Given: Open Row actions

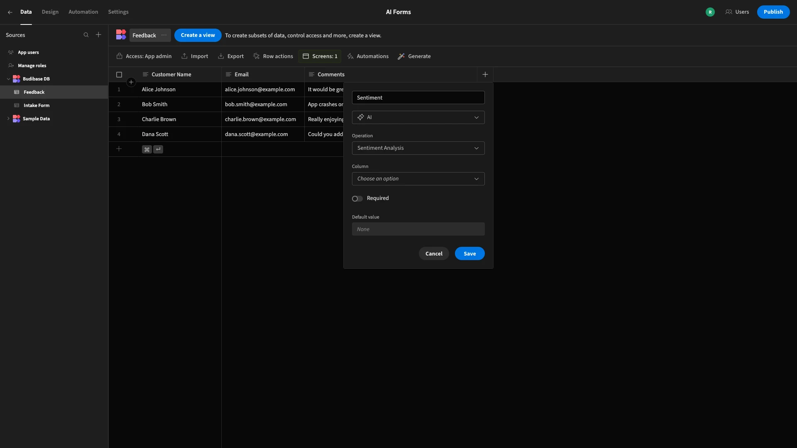Looking at the screenshot, I should [x=273, y=56].
